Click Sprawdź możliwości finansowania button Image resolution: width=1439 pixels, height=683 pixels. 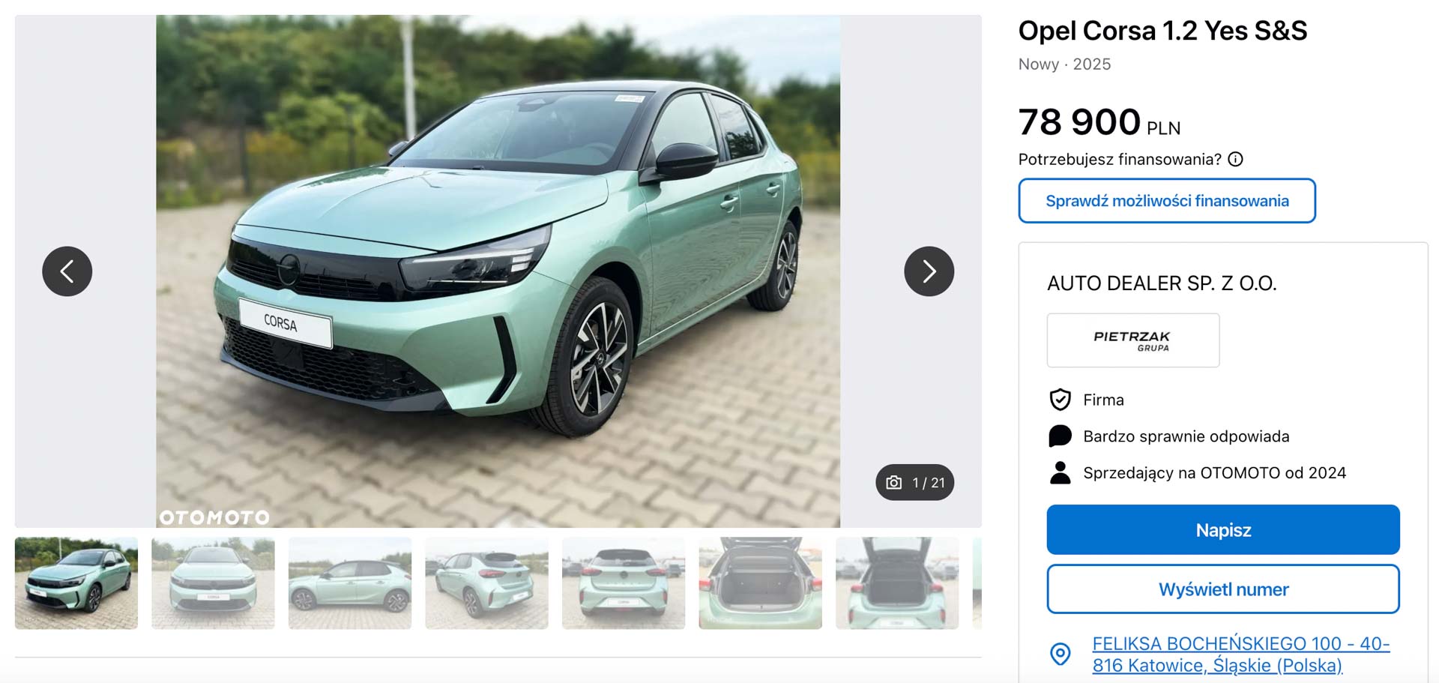click(x=1166, y=200)
